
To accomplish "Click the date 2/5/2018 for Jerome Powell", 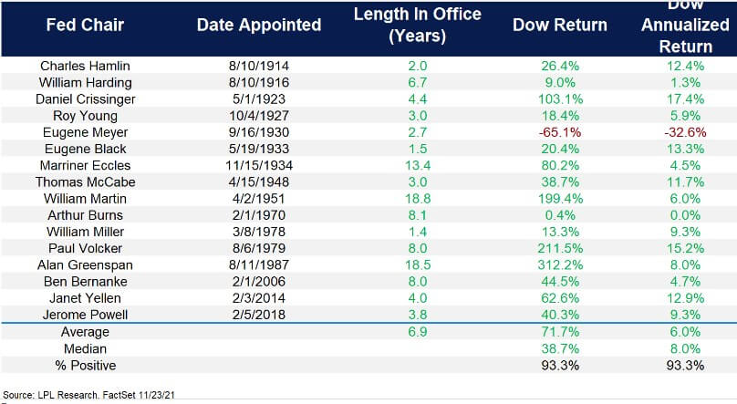I will (x=259, y=316).
